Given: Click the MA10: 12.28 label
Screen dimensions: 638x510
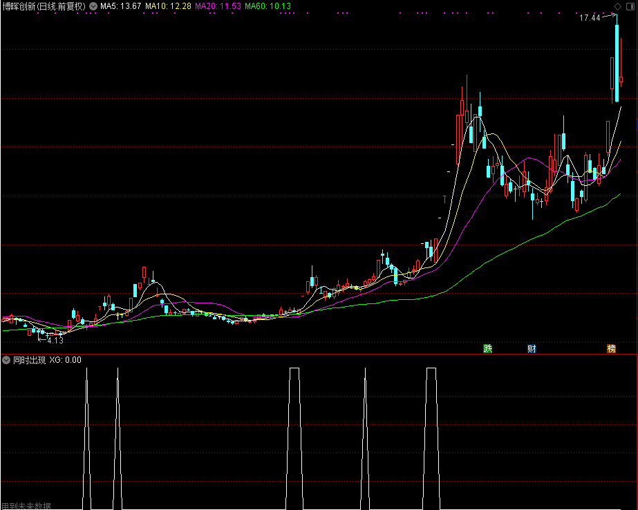Looking at the screenshot, I should (168, 6).
